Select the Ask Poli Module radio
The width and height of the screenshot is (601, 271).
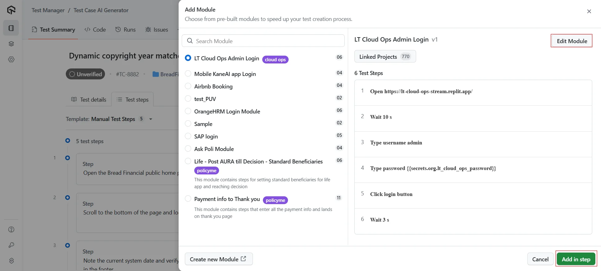[x=188, y=149]
